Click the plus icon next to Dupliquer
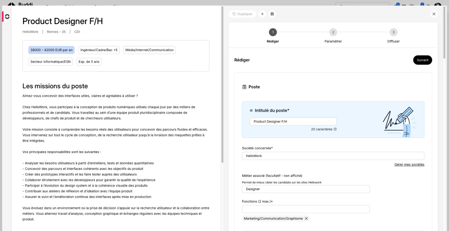The width and height of the screenshot is (449, 231). pyautogui.click(x=262, y=14)
